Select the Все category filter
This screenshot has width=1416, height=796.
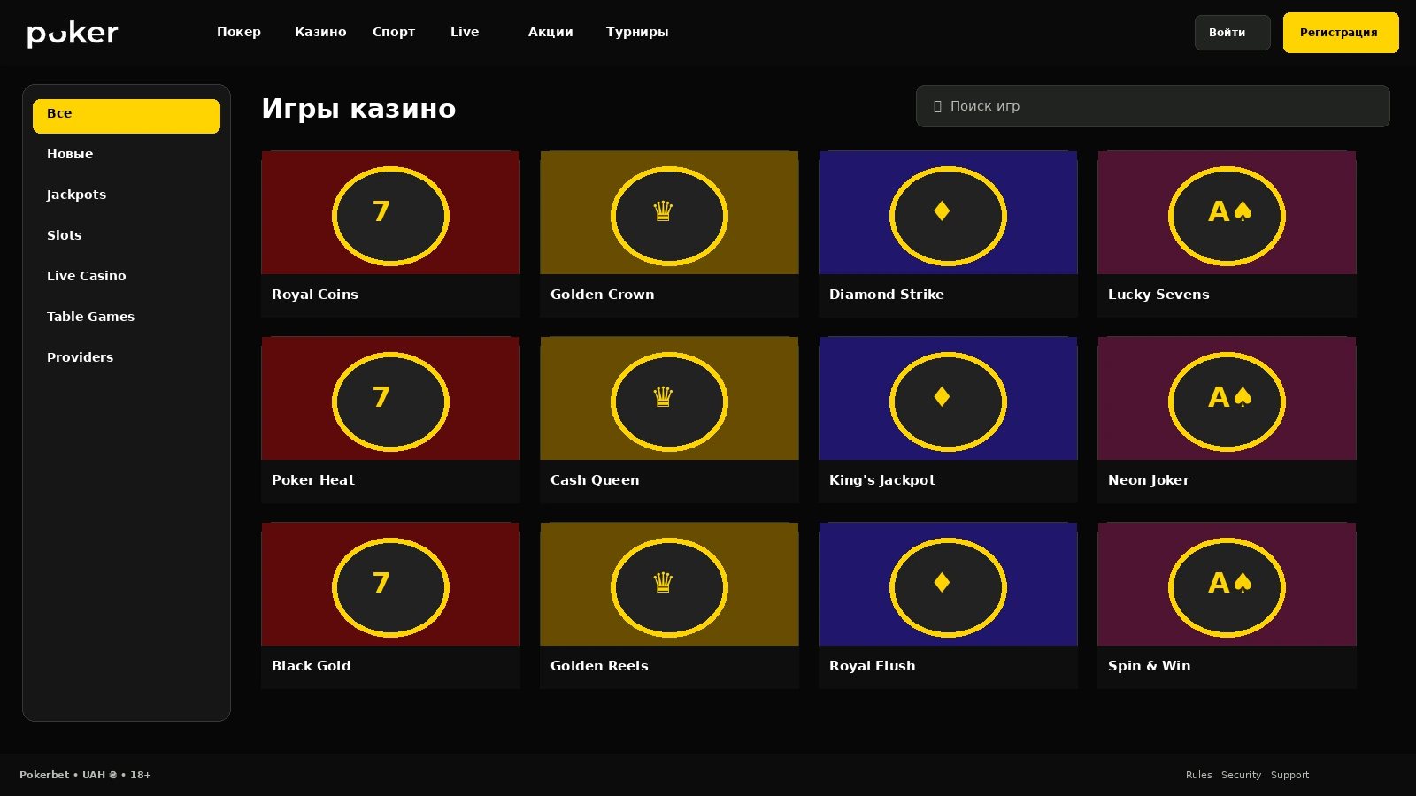pos(127,116)
